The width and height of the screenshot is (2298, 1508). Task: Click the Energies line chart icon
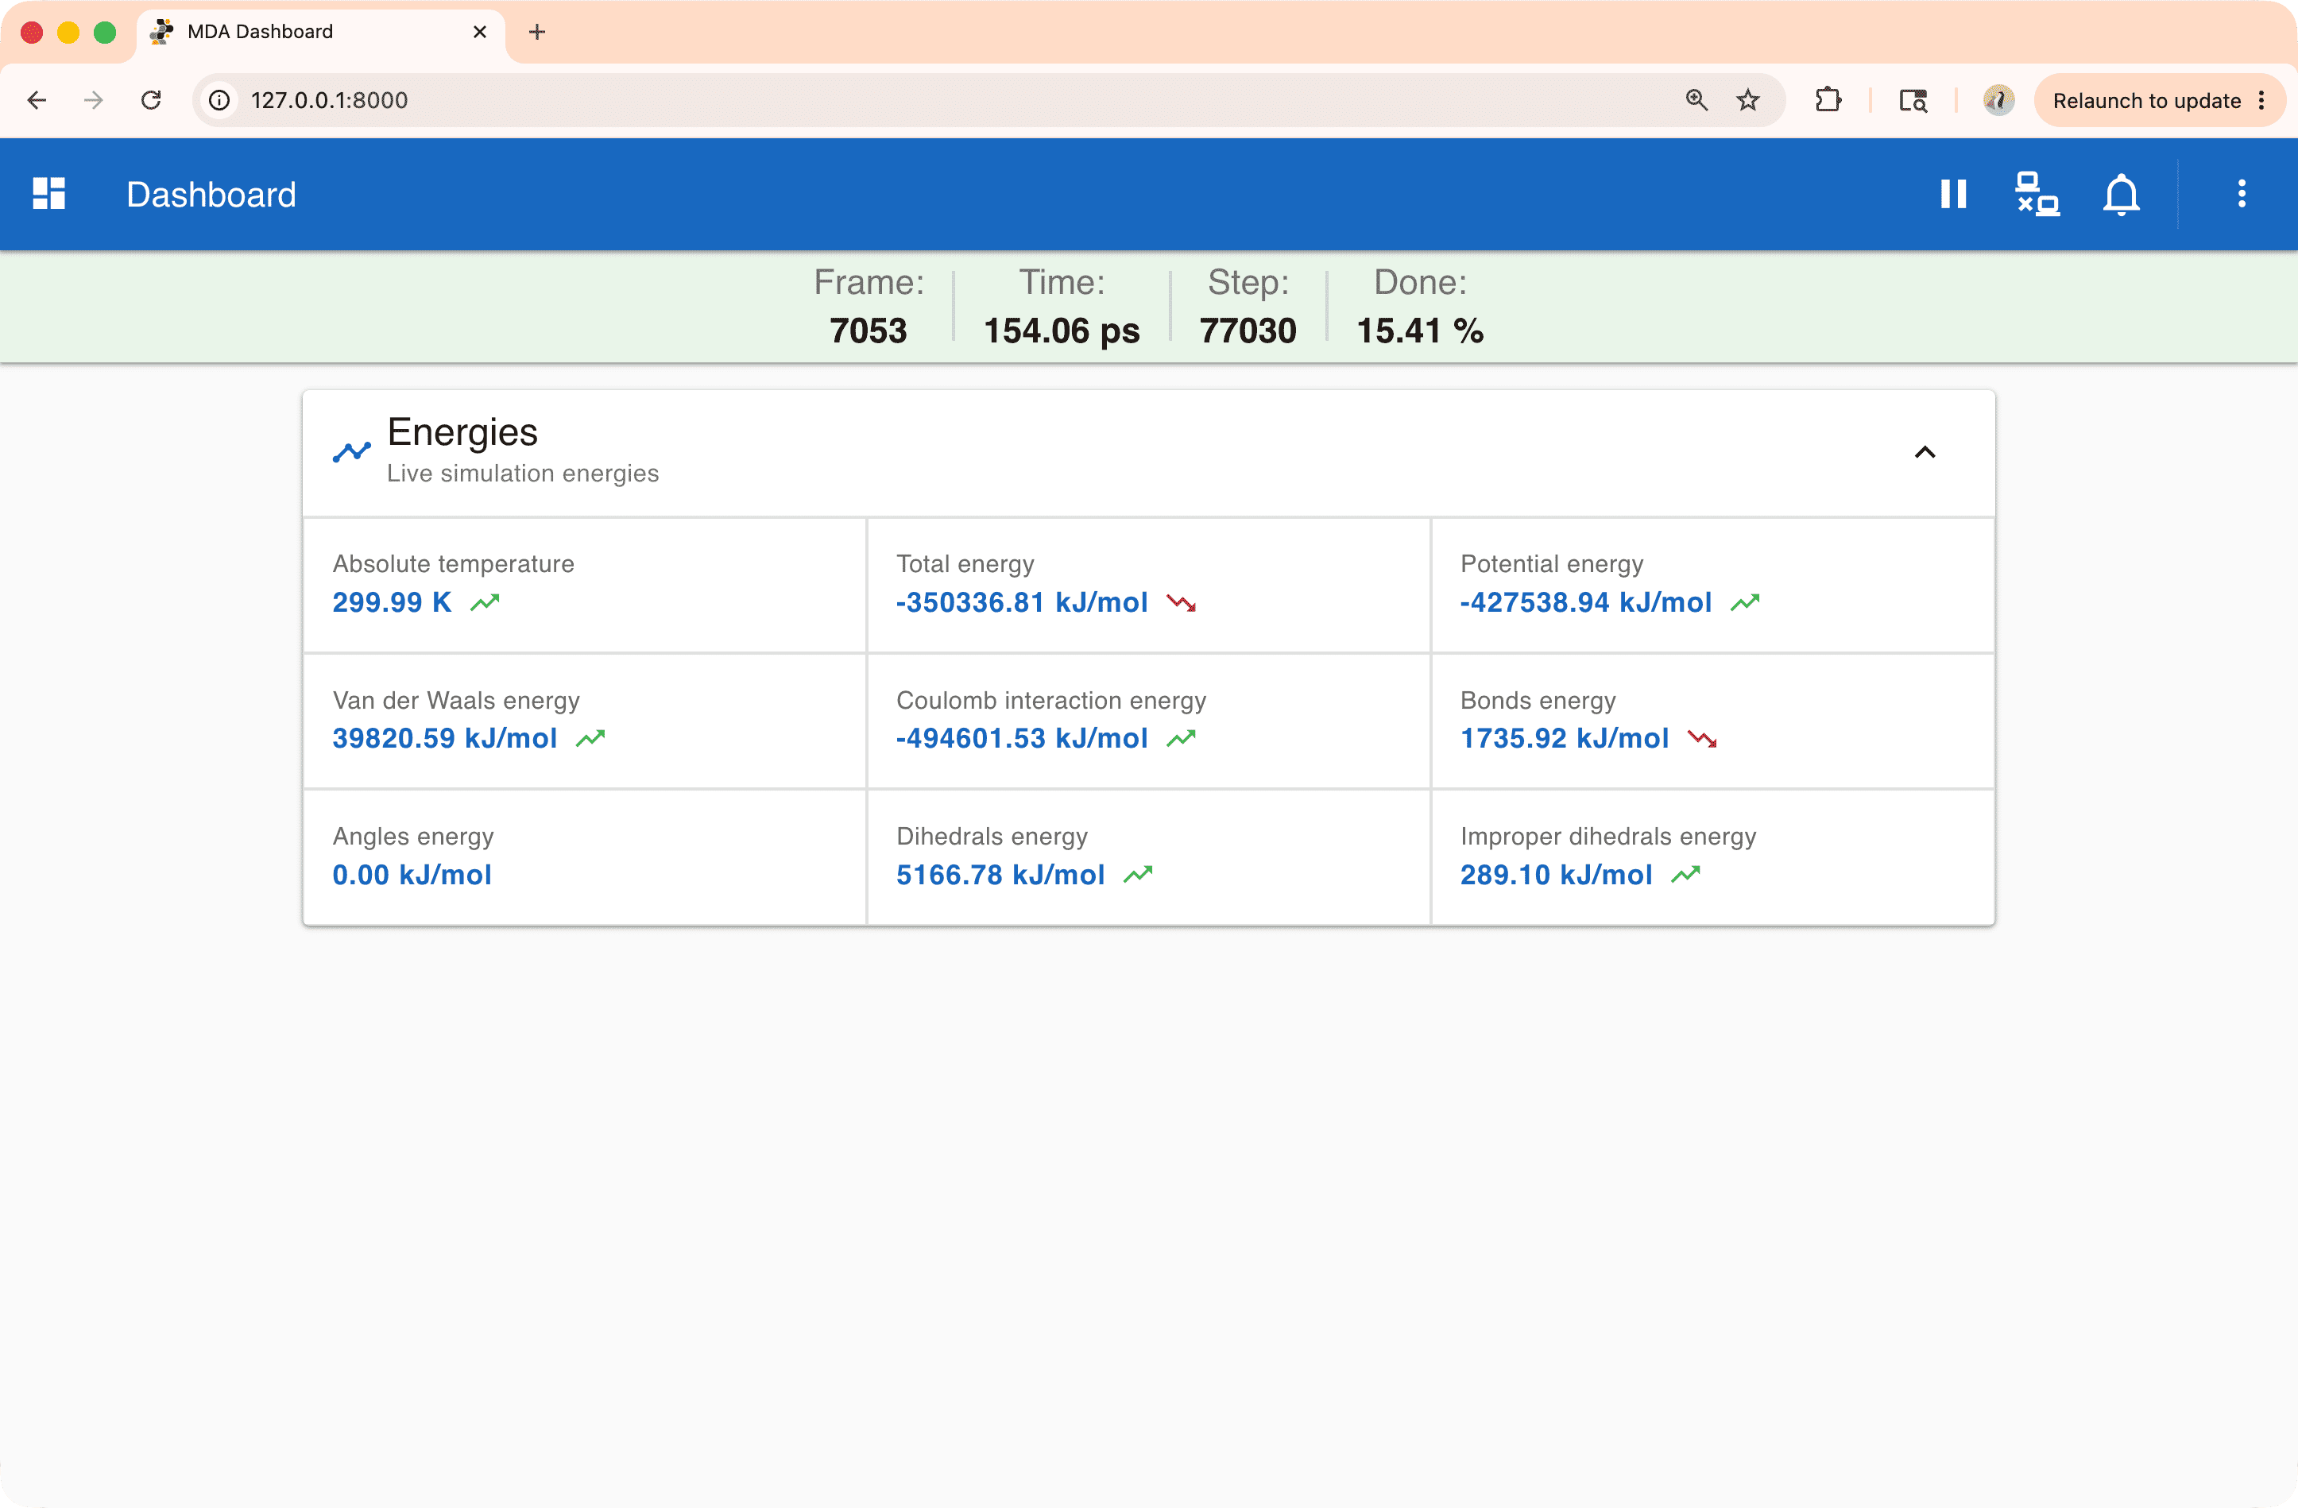pyautogui.click(x=351, y=452)
